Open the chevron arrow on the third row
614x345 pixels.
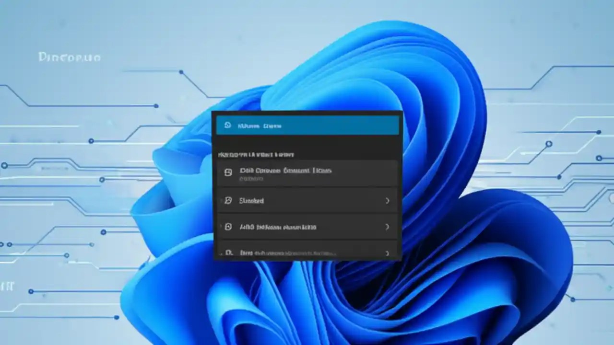[x=387, y=227]
